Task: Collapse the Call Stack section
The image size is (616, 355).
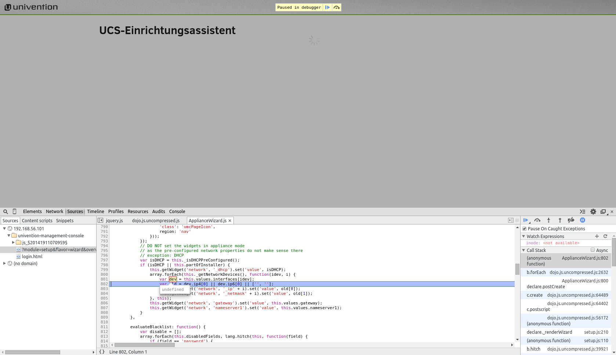Action: (524, 250)
